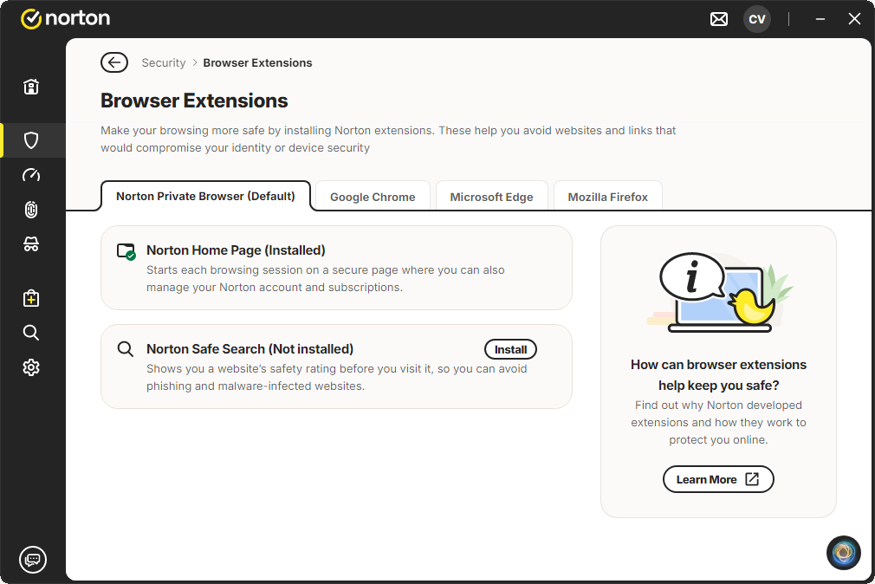The image size is (875, 584).
Task: Click the magnifier search sidebar icon
Action: (31, 333)
